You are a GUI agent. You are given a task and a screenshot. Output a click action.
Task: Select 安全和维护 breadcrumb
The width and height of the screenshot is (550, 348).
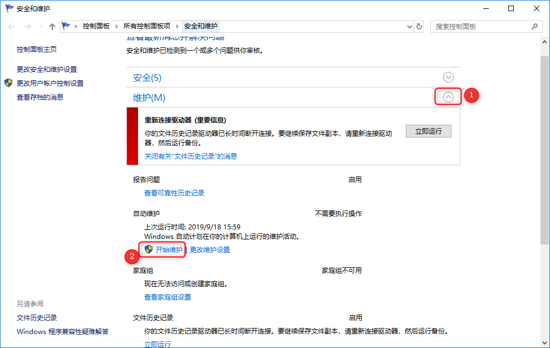click(x=200, y=26)
